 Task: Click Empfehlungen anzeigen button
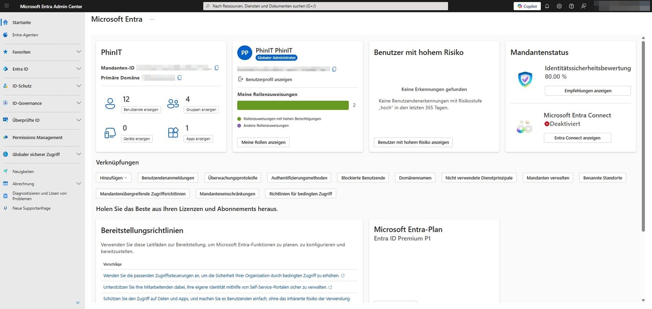[588, 91]
